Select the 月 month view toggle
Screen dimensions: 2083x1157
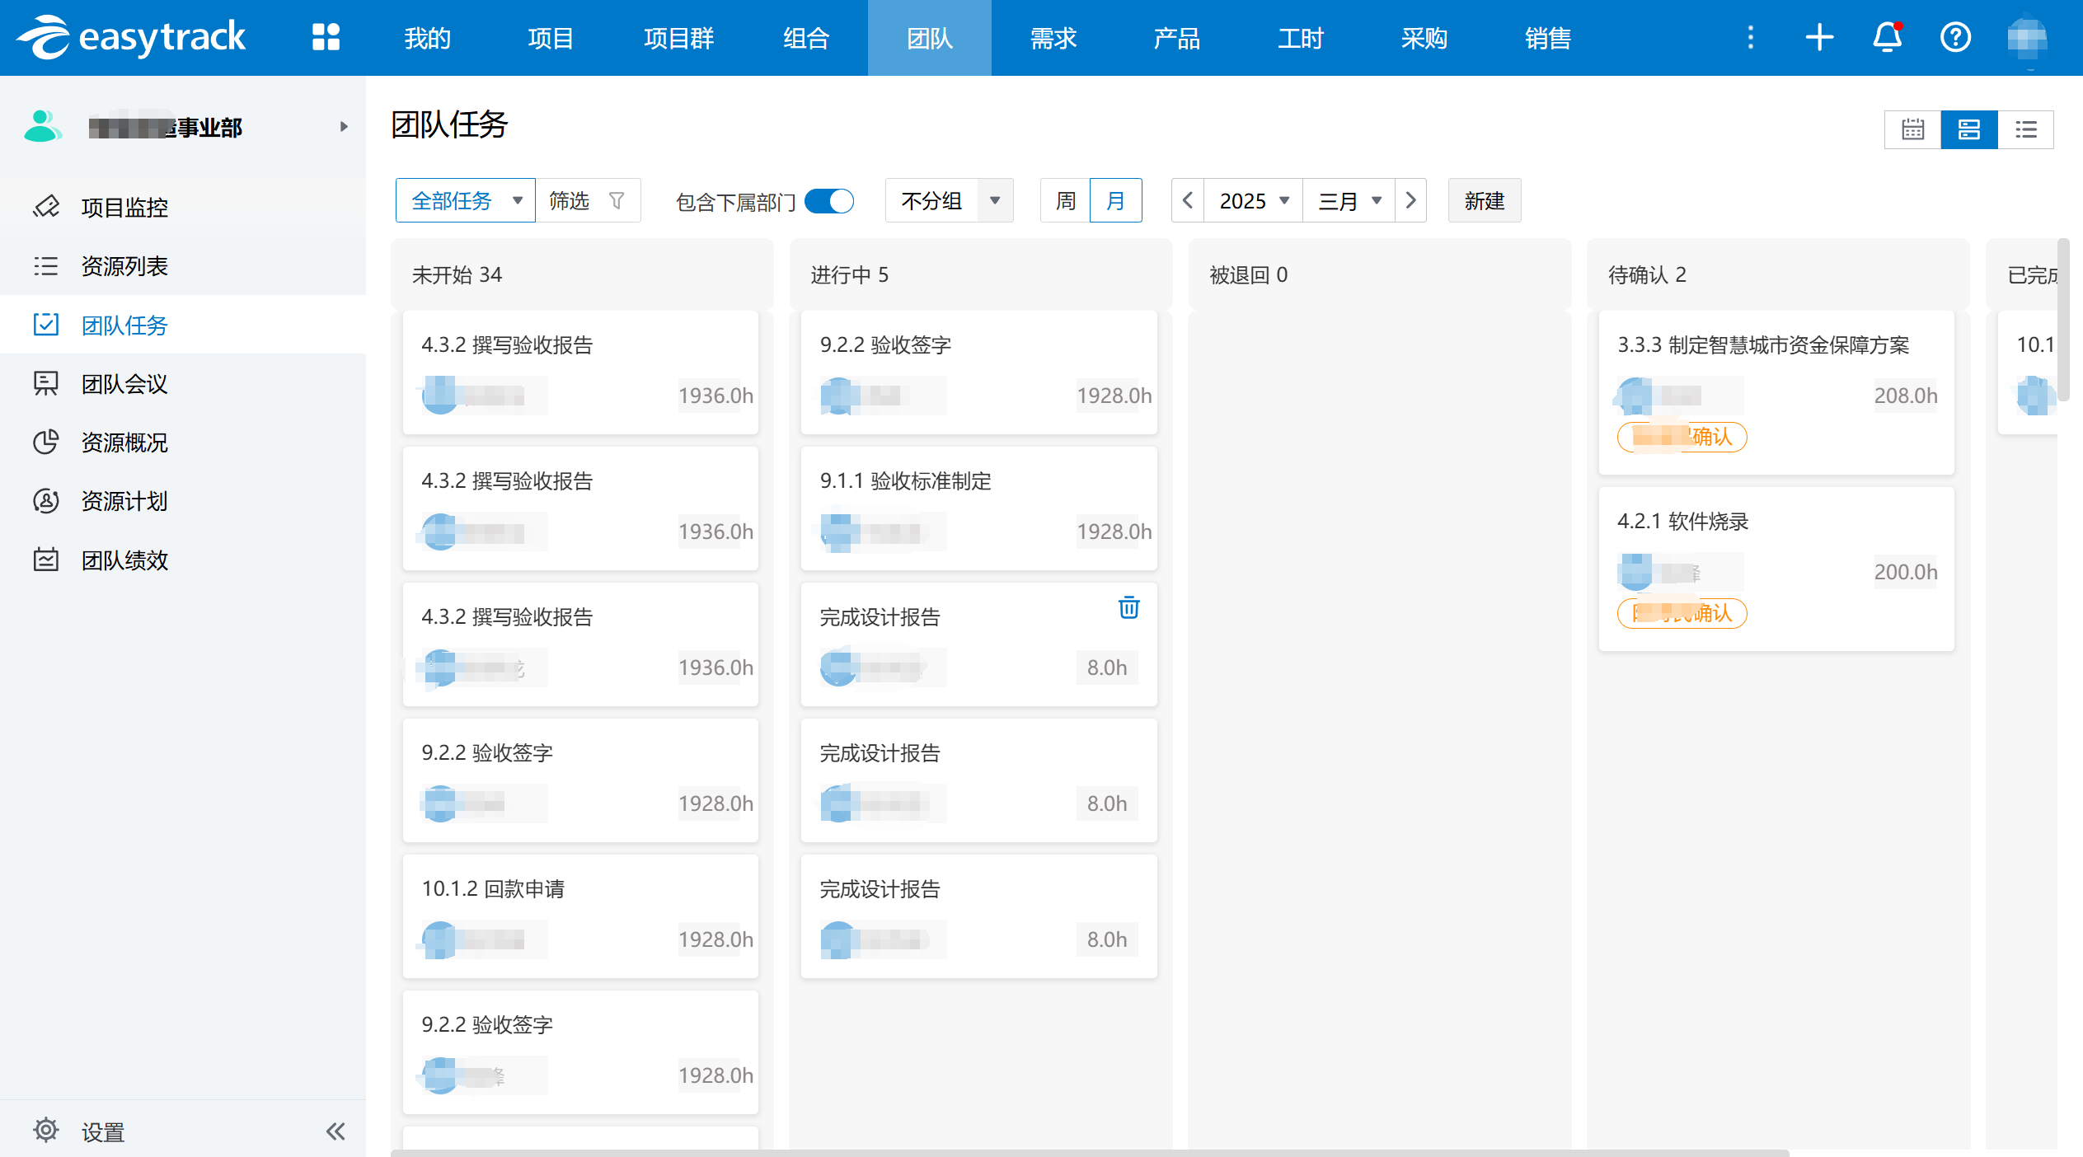coord(1115,200)
